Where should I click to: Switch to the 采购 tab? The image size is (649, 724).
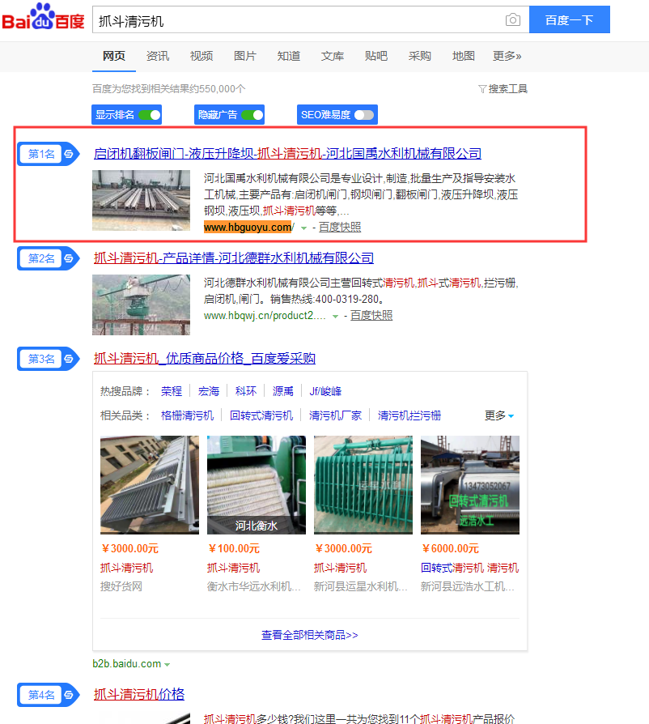coord(420,56)
